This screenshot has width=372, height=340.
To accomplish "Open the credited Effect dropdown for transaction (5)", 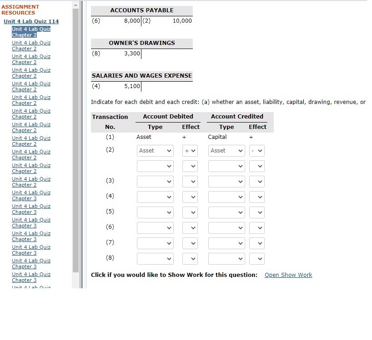I will pyautogui.click(x=256, y=212).
